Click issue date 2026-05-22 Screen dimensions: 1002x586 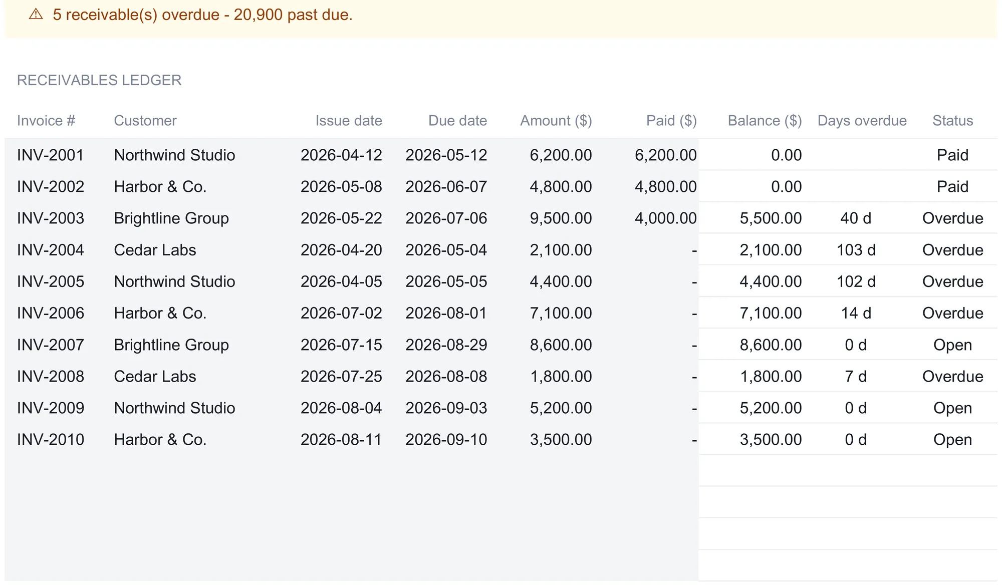(x=341, y=218)
